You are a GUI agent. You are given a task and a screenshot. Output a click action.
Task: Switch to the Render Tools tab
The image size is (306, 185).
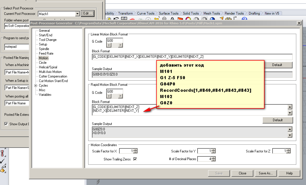pos(234,13)
